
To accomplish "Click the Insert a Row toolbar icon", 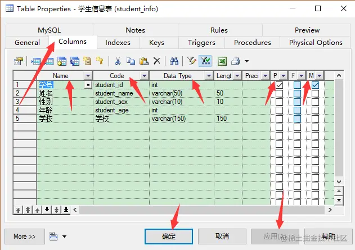I will (36, 61).
